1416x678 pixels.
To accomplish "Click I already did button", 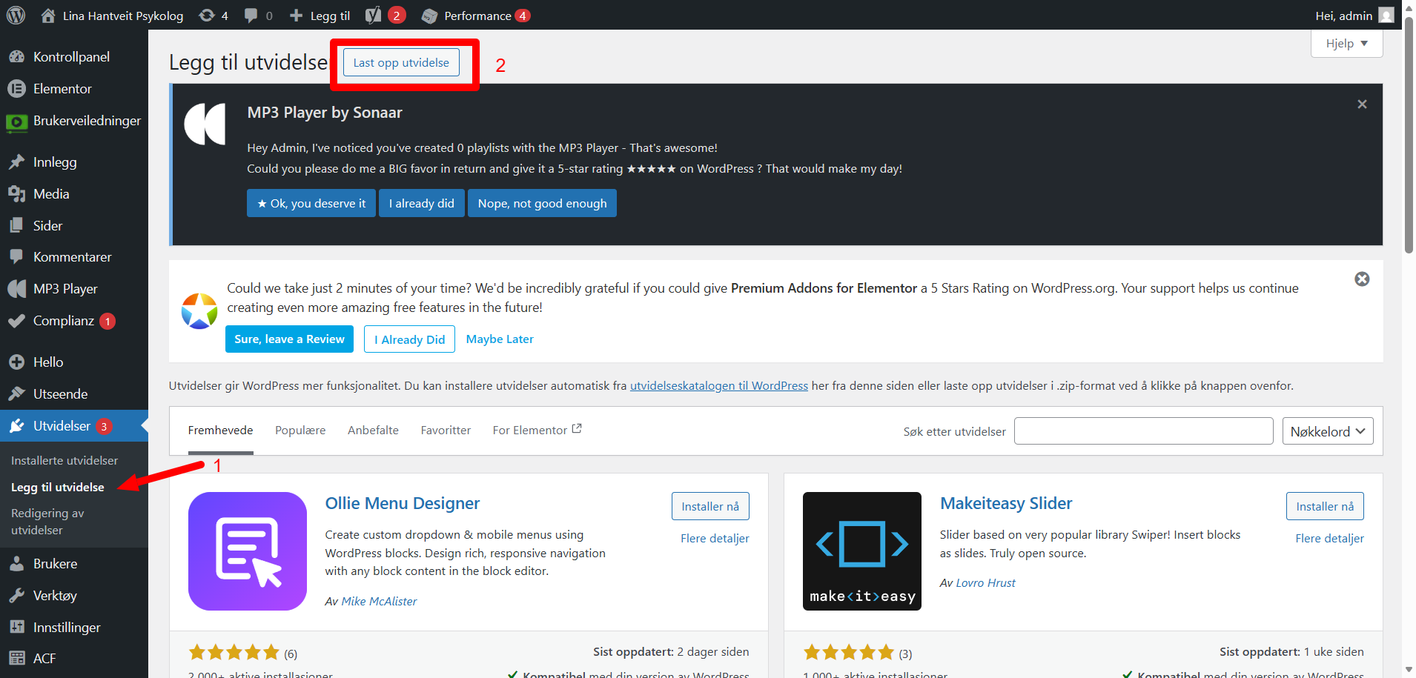I will coord(422,203).
